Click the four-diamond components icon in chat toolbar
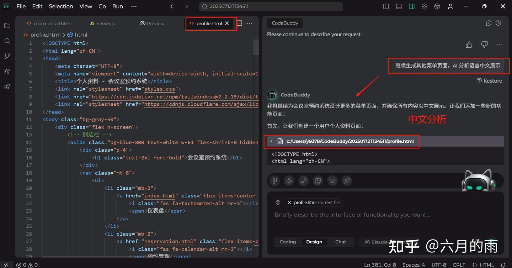 (x=289, y=181)
